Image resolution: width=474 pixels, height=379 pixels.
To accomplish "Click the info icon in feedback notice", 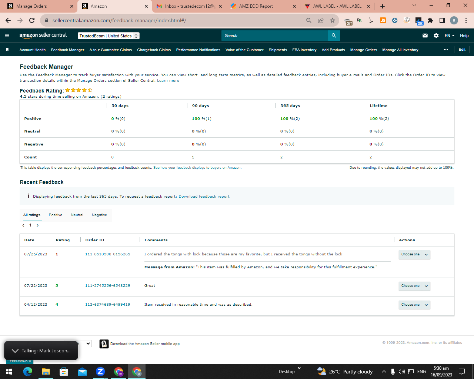I will 29,196.
